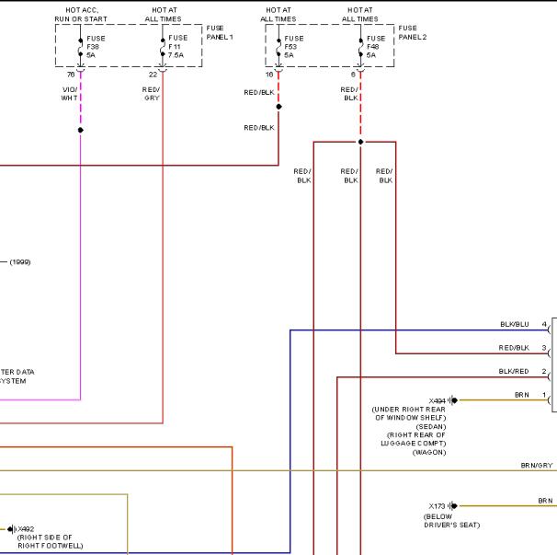
Task: Select '(RIGHT SIDE OF RIGHT FOOTWELL)' text
Action: pos(50,541)
